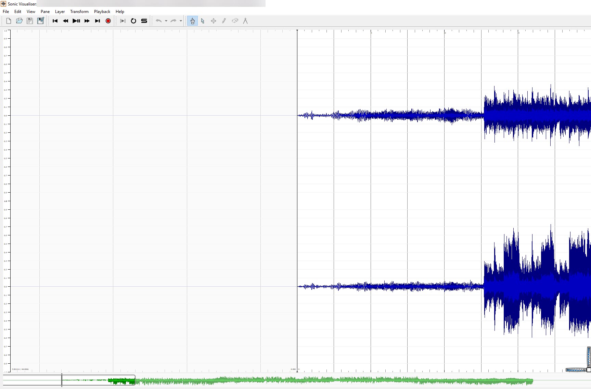
Task: Open the Undo history dropdown arrow
Action: click(166, 21)
